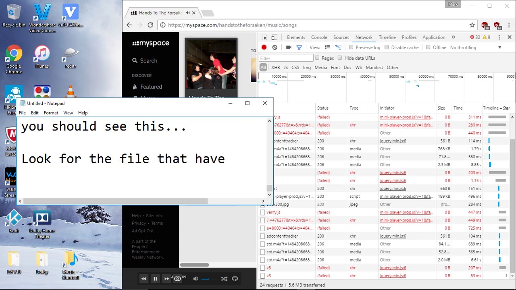
Task: Filter network requests by XHR
Action: pyautogui.click(x=276, y=68)
